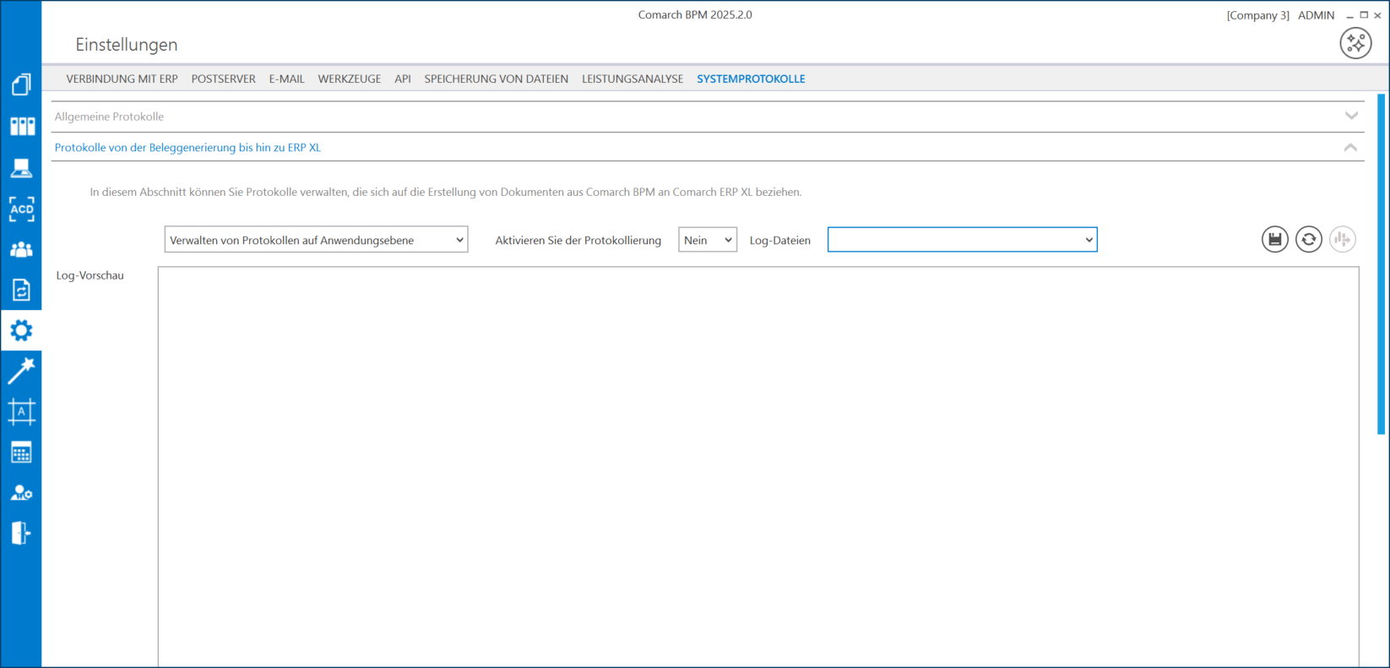This screenshot has width=1390, height=668.
Task: Click the save disk icon button
Action: pyautogui.click(x=1275, y=240)
